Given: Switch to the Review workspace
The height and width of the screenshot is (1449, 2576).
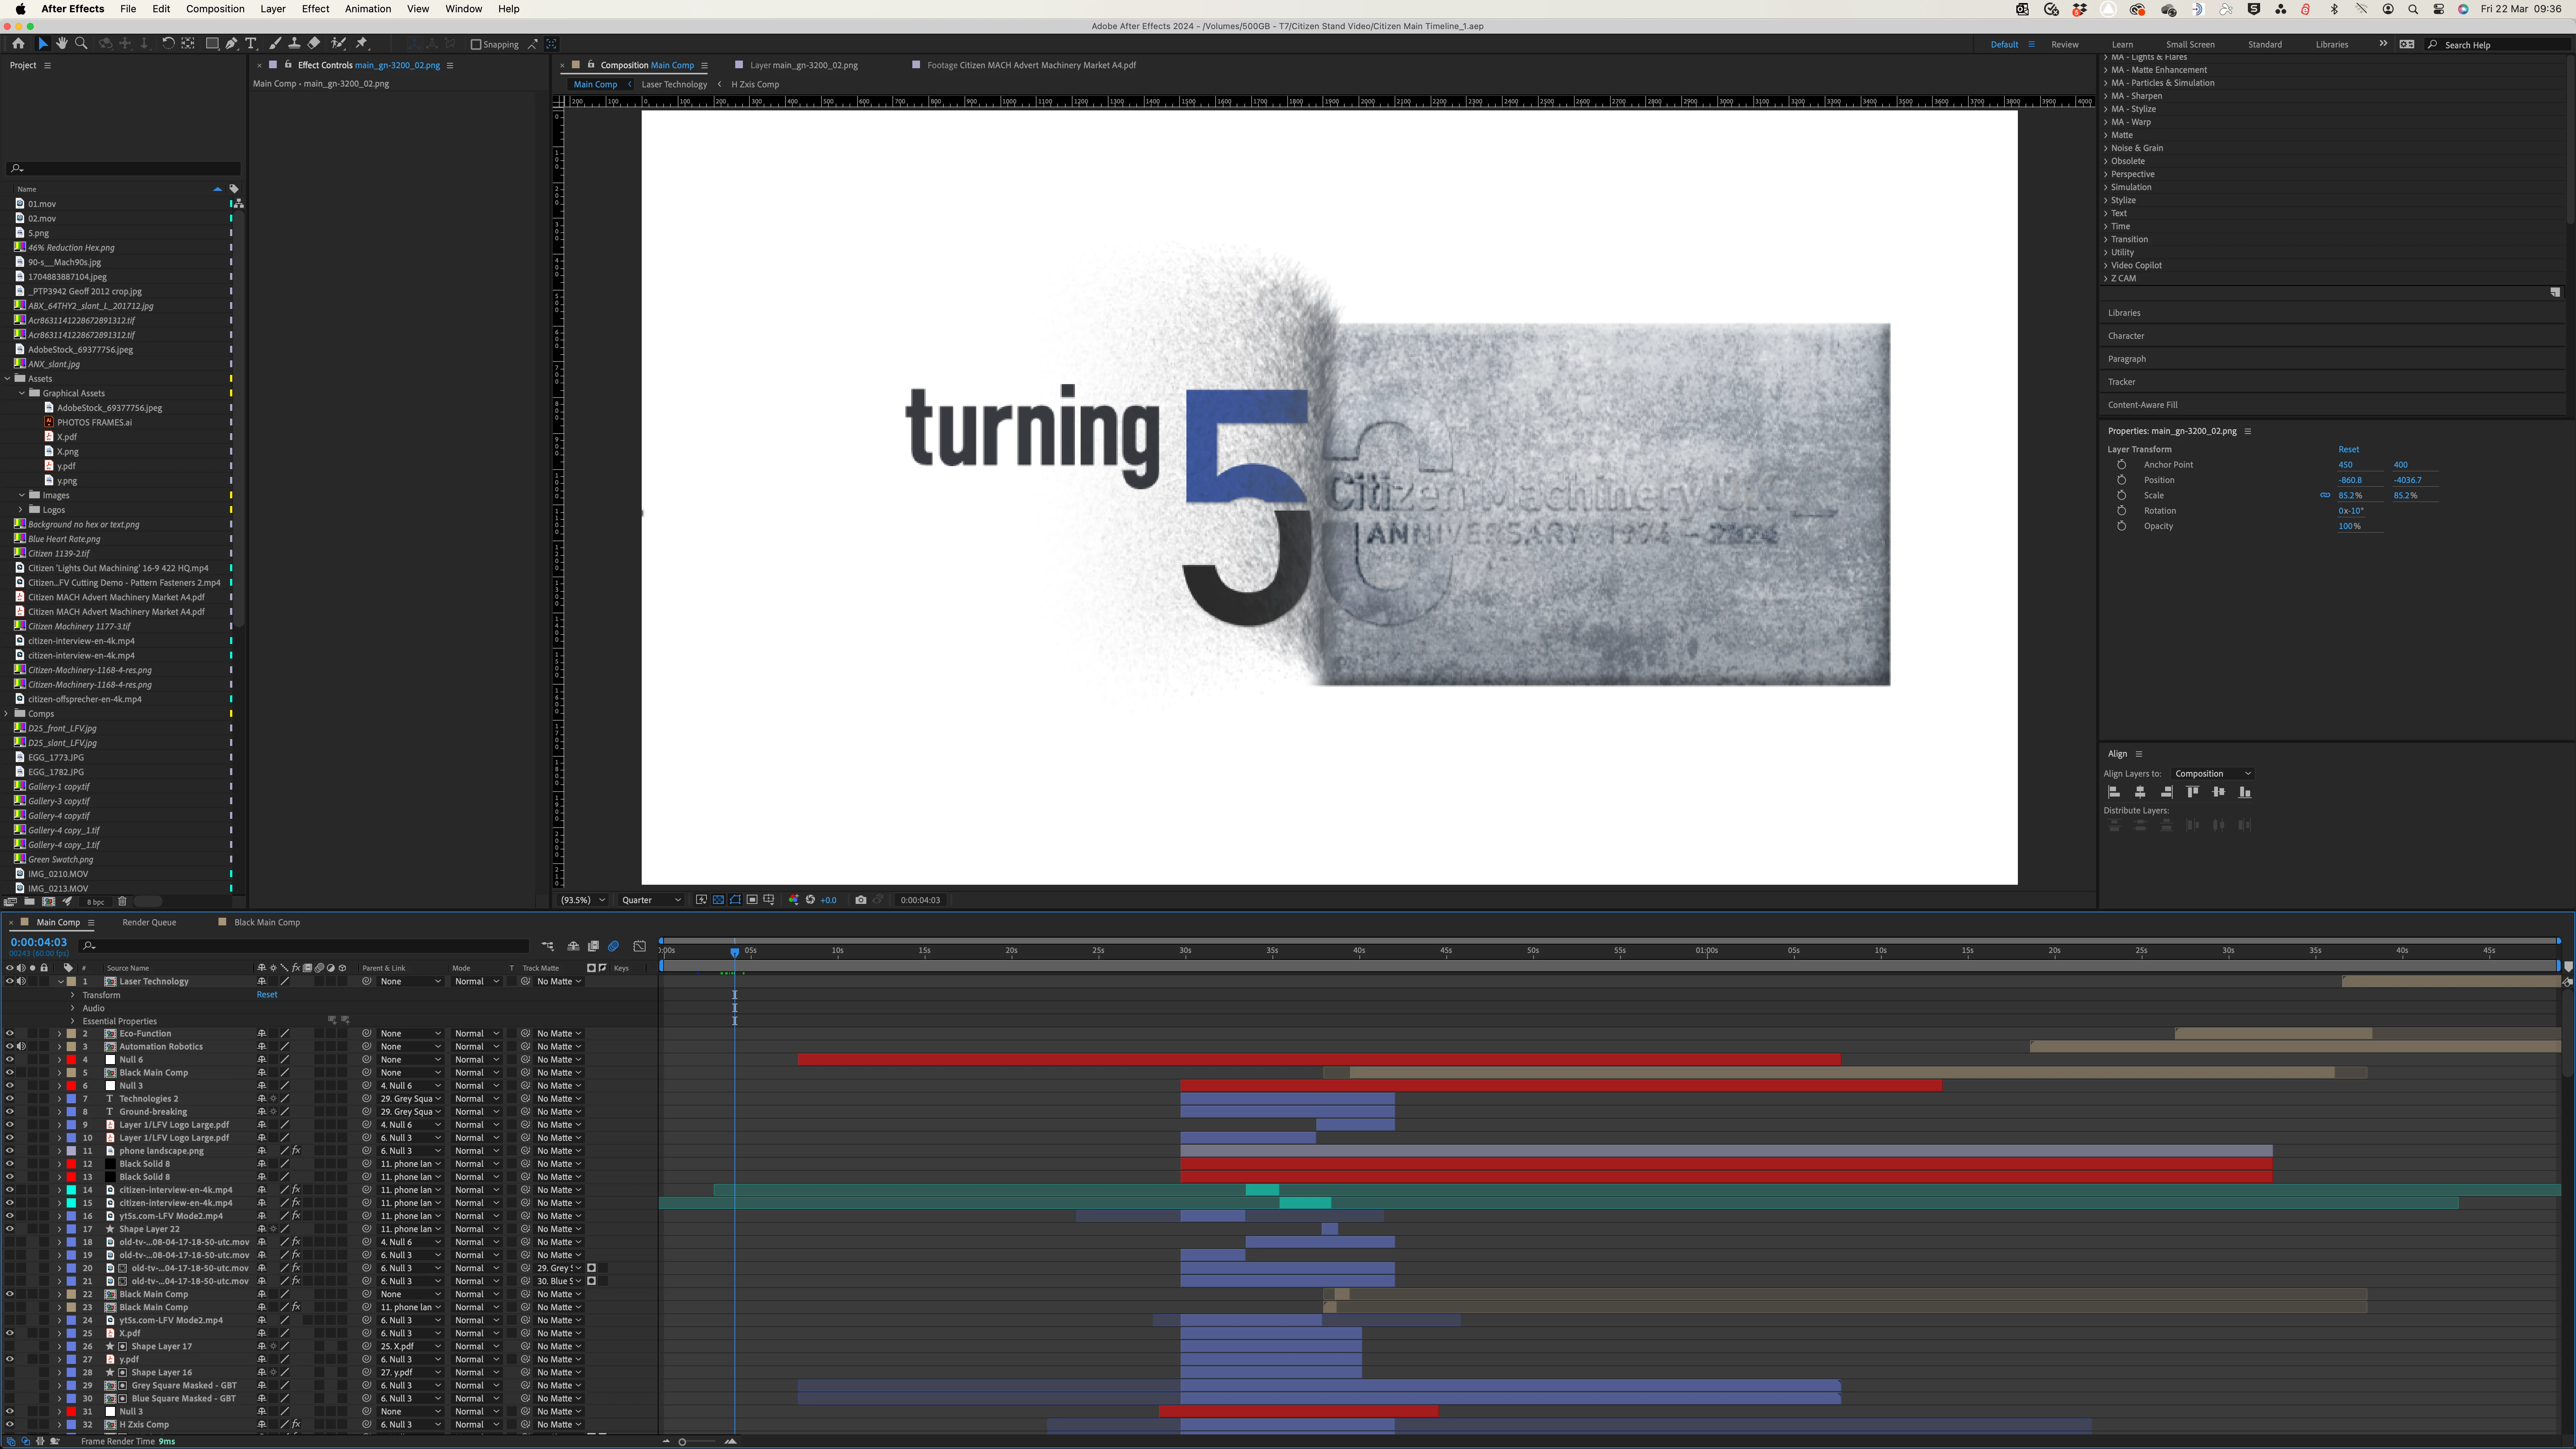Looking at the screenshot, I should [2065, 45].
